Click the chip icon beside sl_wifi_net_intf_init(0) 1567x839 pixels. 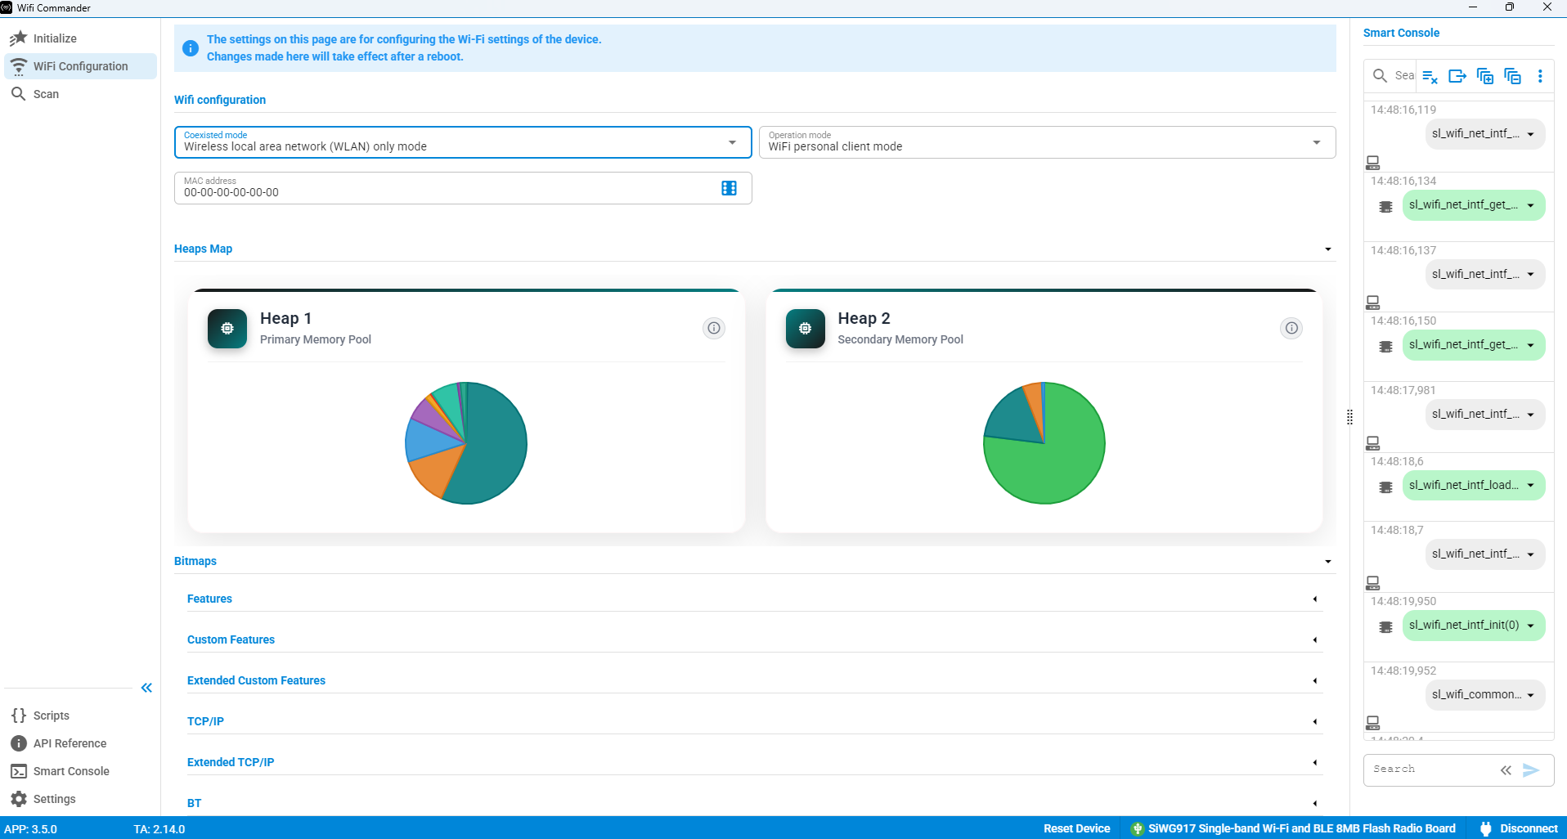pyautogui.click(x=1385, y=627)
